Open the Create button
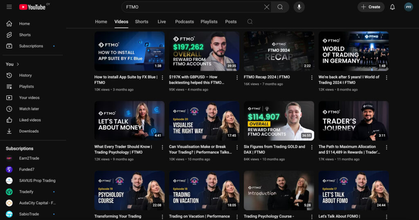The height and width of the screenshot is (220, 419). [371, 7]
